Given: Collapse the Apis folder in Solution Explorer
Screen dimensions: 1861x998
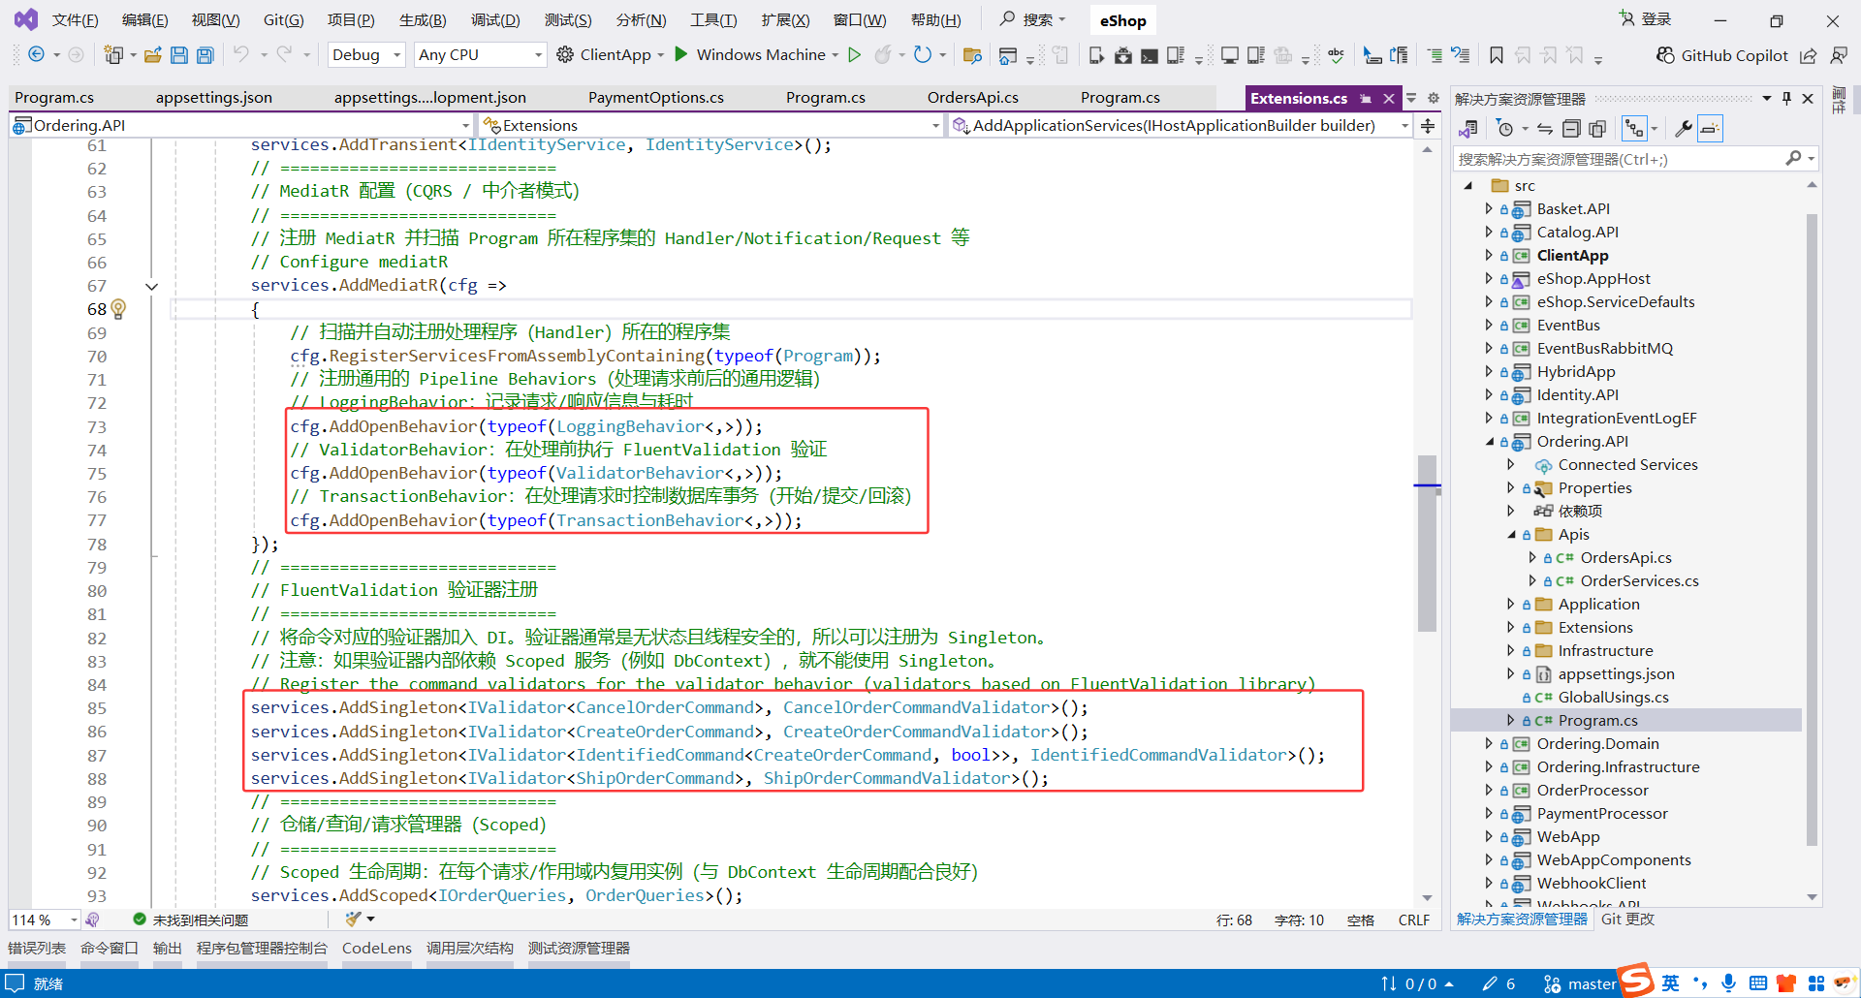Looking at the screenshot, I should pos(1511,535).
